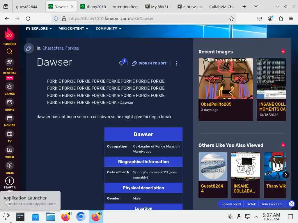
Task: Dismiss the social links bar with X
Action: click(x=292, y=204)
